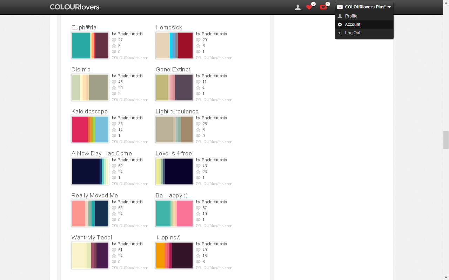Click heart loves icon for Light turbulence
The height and width of the screenshot is (280, 449).
coord(198,124)
